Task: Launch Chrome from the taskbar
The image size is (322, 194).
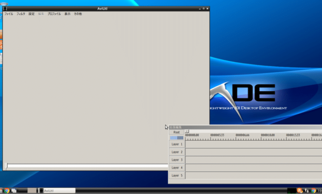Action: [x=7, y=191]
